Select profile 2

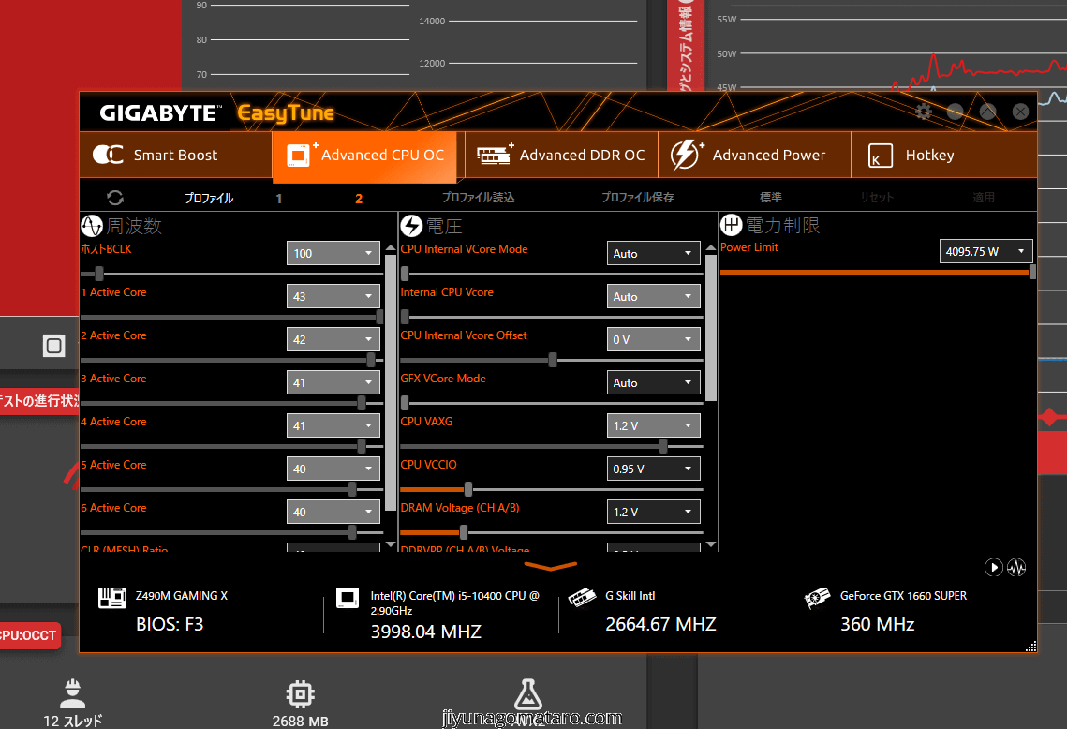(x=359, y=199)
